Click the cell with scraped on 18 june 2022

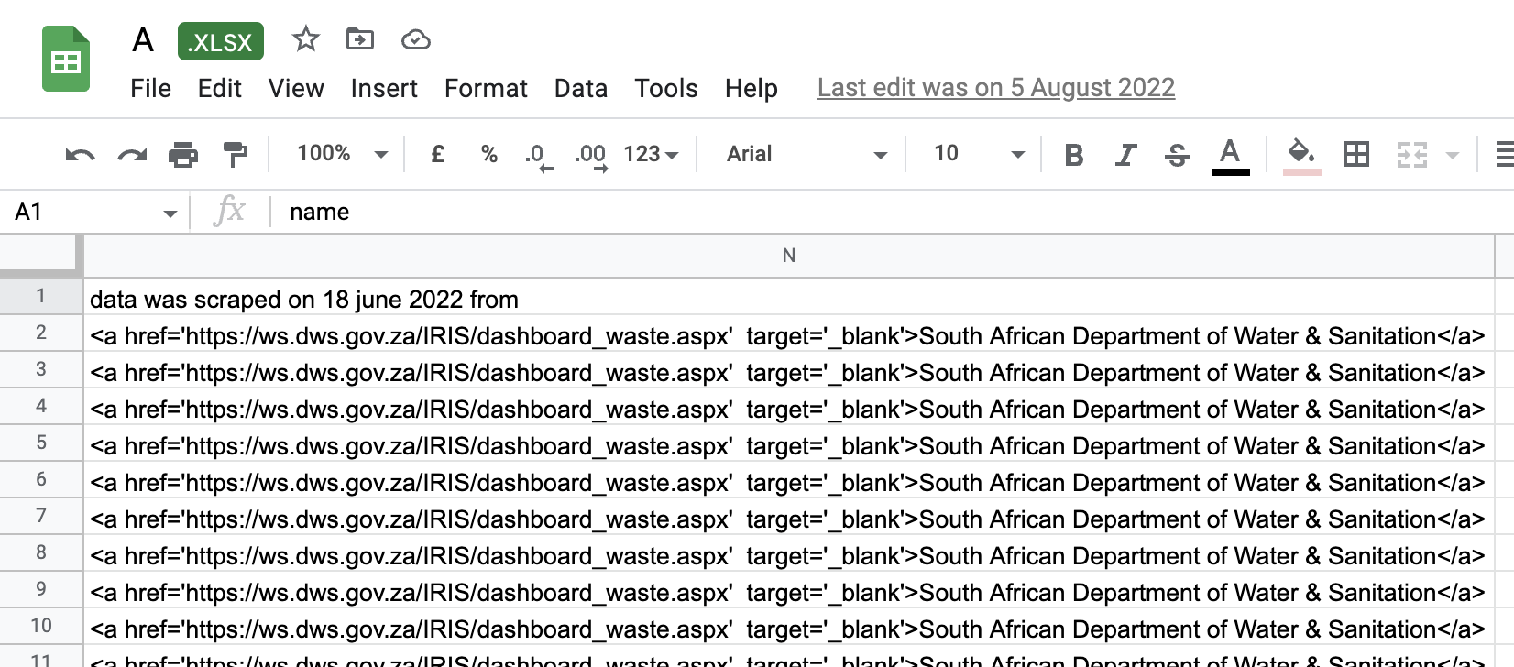(789, 298)
